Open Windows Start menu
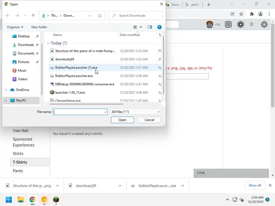Image resolution: width=275 pixels, height=206 pixels. [9, 200]
